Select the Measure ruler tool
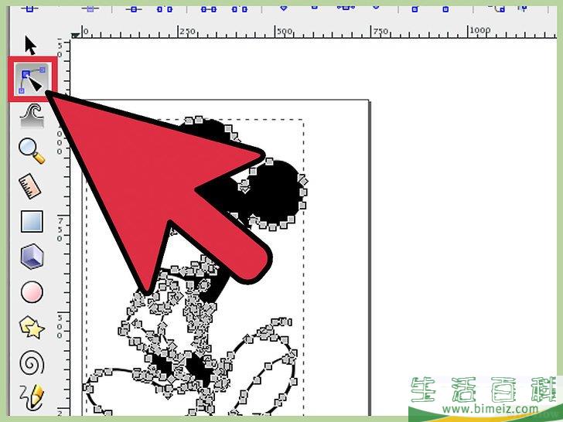Viewport: 563px width, 422px height. pos(30,186)
